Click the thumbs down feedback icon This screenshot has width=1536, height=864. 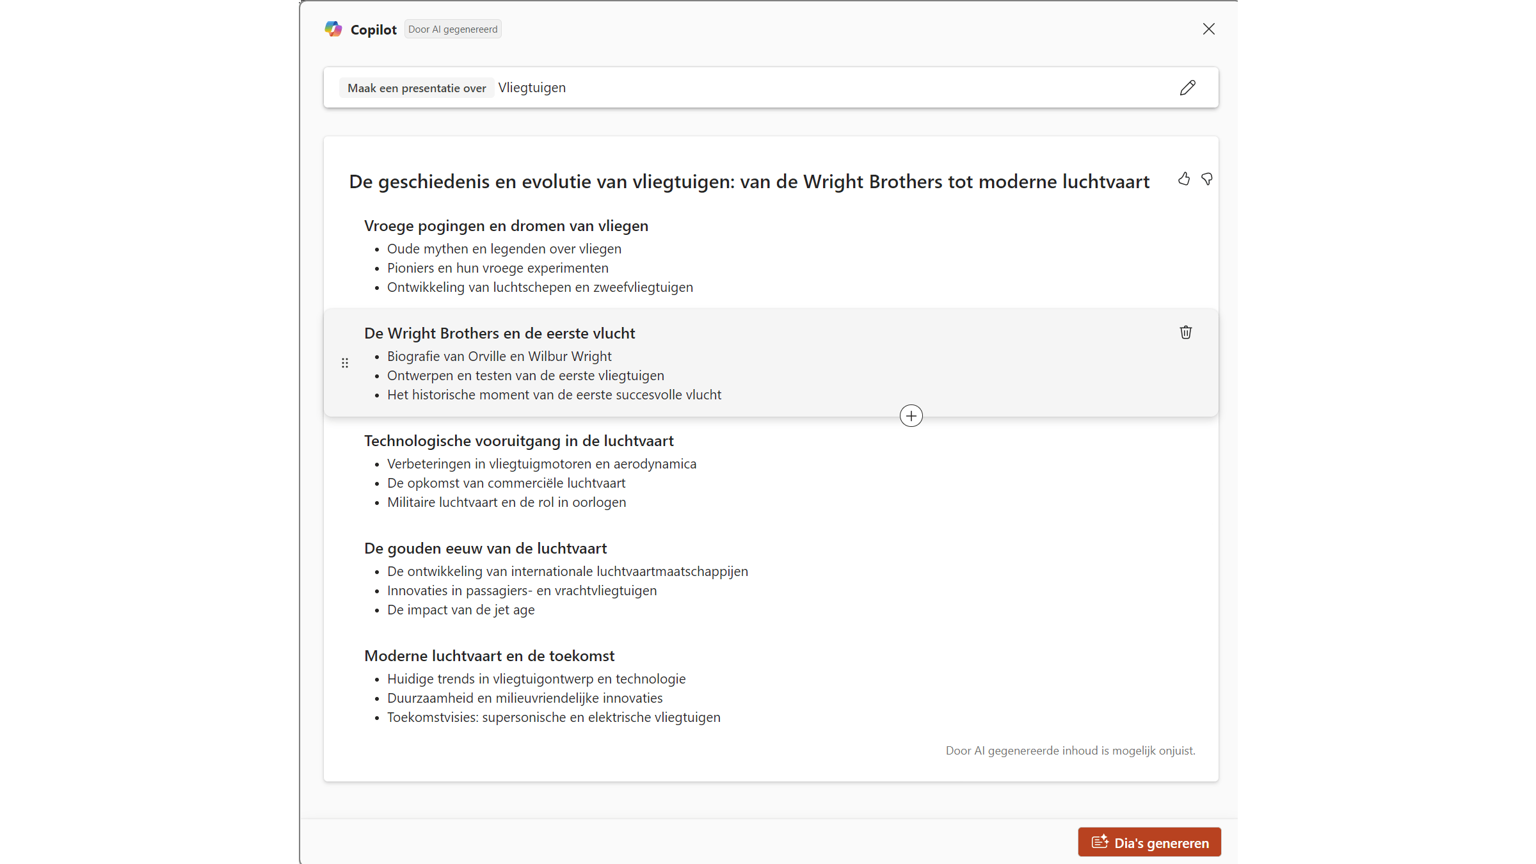click(x=1207, y=179)
